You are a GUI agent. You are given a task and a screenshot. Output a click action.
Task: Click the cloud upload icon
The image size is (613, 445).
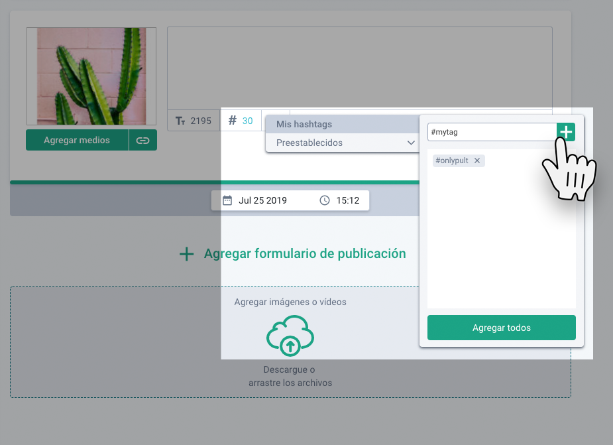pyautogui.click(x=290, y=336)
